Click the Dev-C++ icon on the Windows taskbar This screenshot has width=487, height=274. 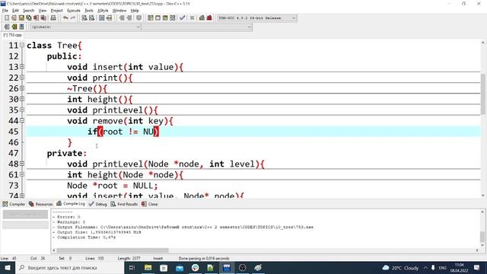click(x=227, y=267)
